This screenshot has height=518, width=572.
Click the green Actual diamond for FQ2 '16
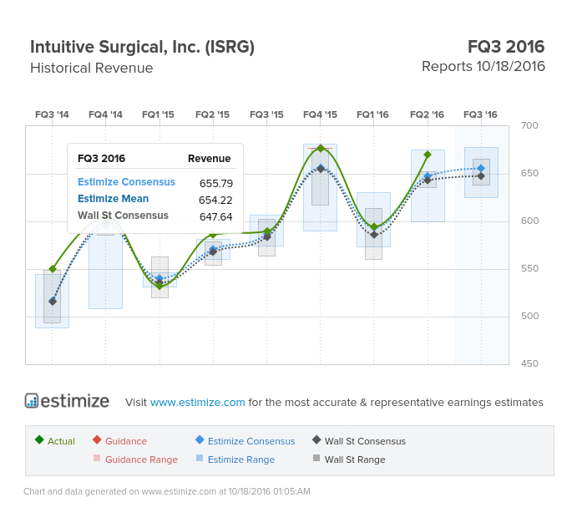coord(428,155)
